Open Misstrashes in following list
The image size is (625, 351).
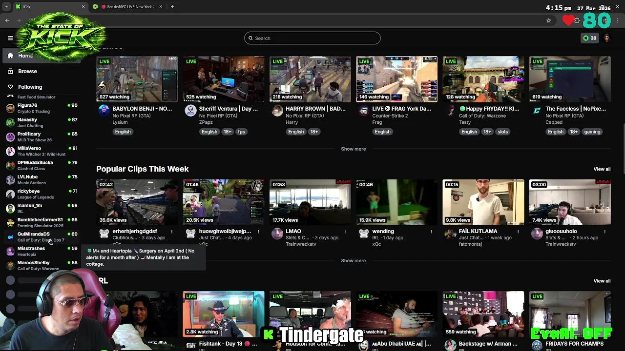coord(42,251)
